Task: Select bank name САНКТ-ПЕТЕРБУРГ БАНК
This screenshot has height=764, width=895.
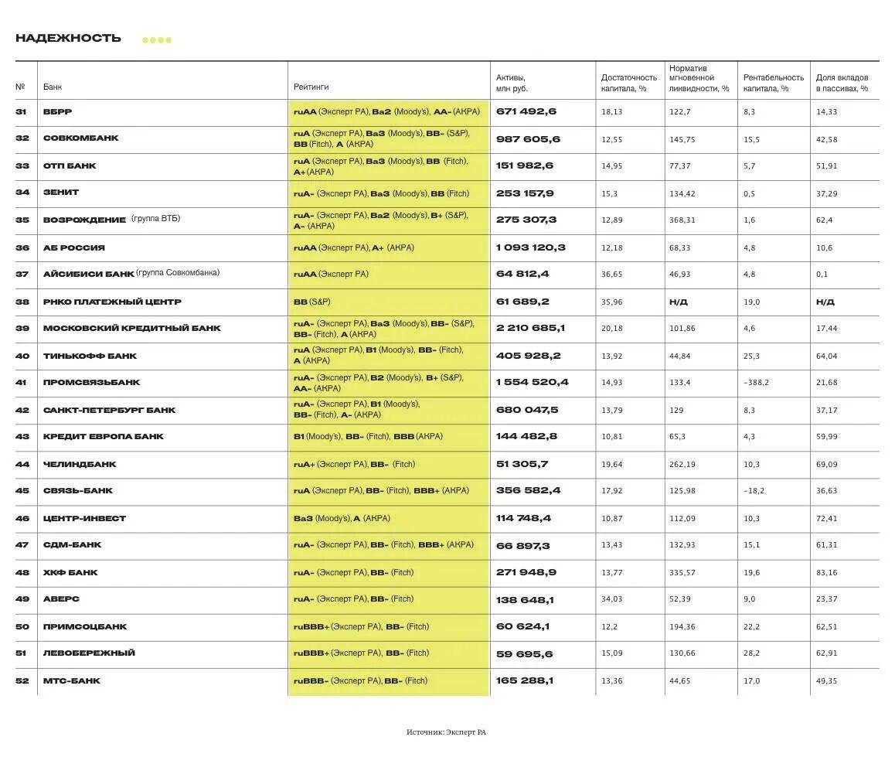Action: tap(110, 411)
